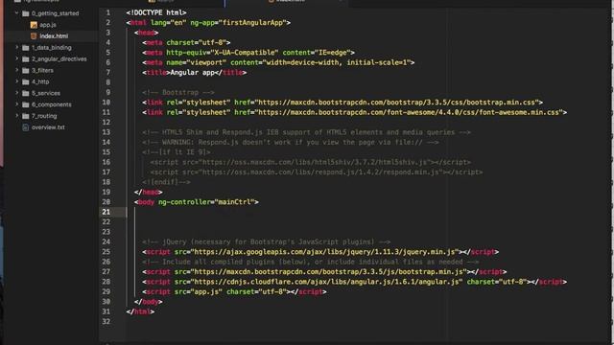The width and height of the screenshot is (614, 345).
Task: Select the 4_http folder name
Action: (40, 81)
